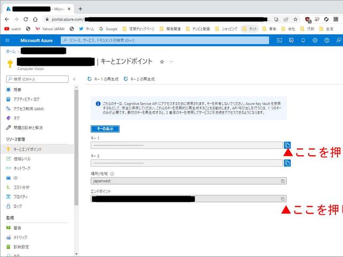The width and height of the screenshot is (343, 257).
Task: Click the info icon next to 場所/地域
Action: point(112,174)
